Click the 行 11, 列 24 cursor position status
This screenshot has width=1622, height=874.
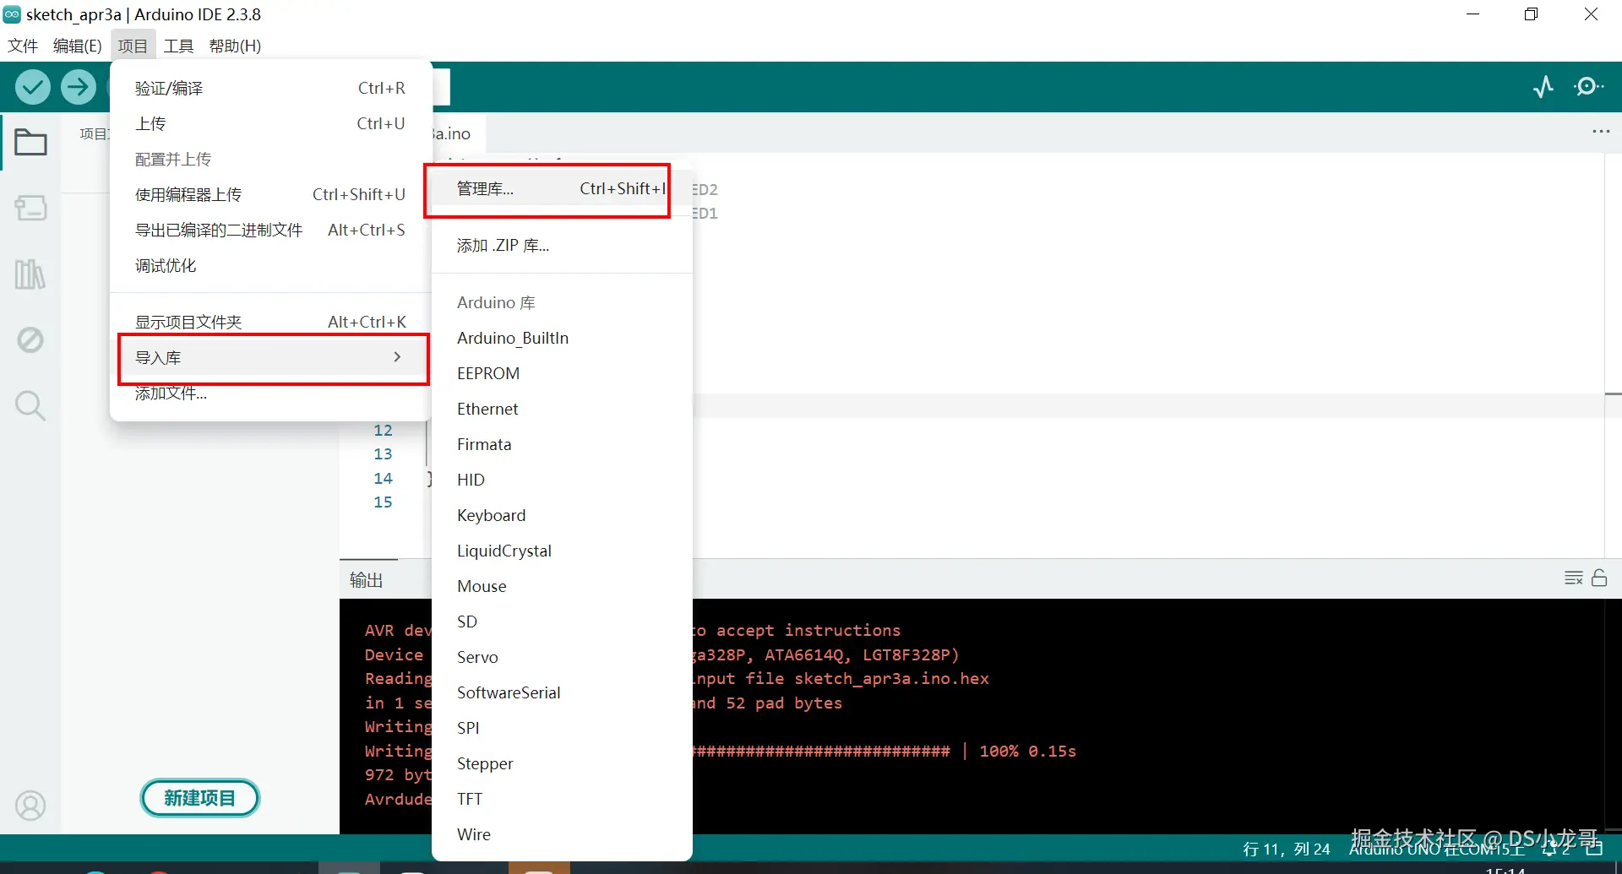click(1286, 849)
